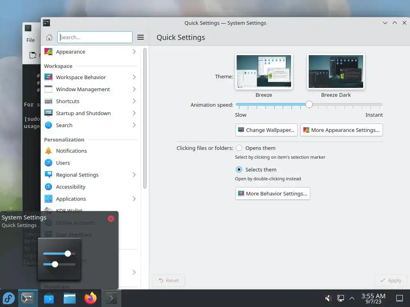Expand the Search category chevron

tap(134, 125)
